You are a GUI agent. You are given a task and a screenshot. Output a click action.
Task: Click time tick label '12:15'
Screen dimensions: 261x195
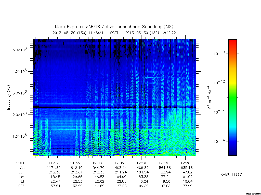tap(163, 163)
